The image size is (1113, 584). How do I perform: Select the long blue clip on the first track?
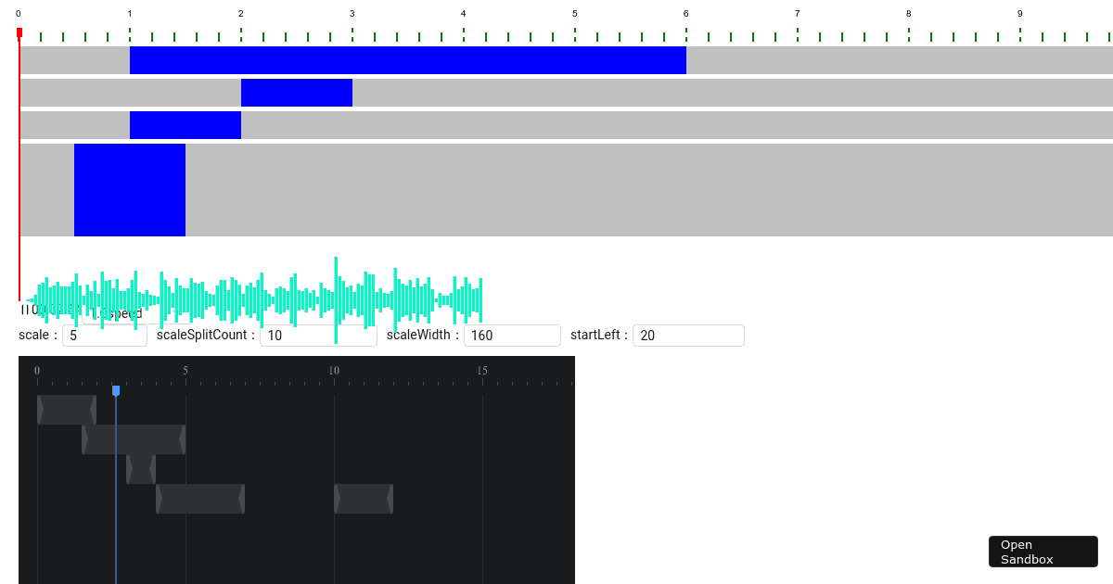coord(408,61)
